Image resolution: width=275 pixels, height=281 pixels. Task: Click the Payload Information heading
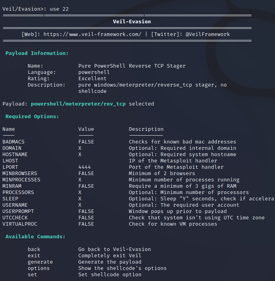click(37, 53)
